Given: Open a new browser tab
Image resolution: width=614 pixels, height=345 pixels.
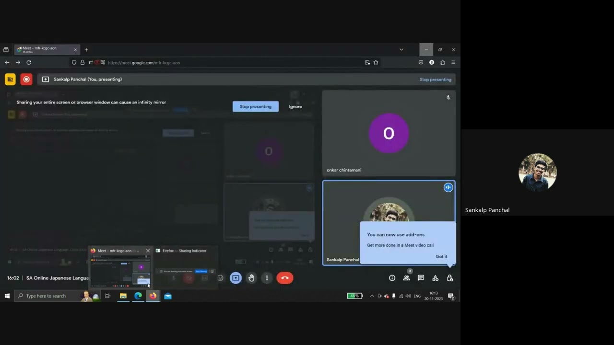Looking at the screenshot, I should coord(86,50).
